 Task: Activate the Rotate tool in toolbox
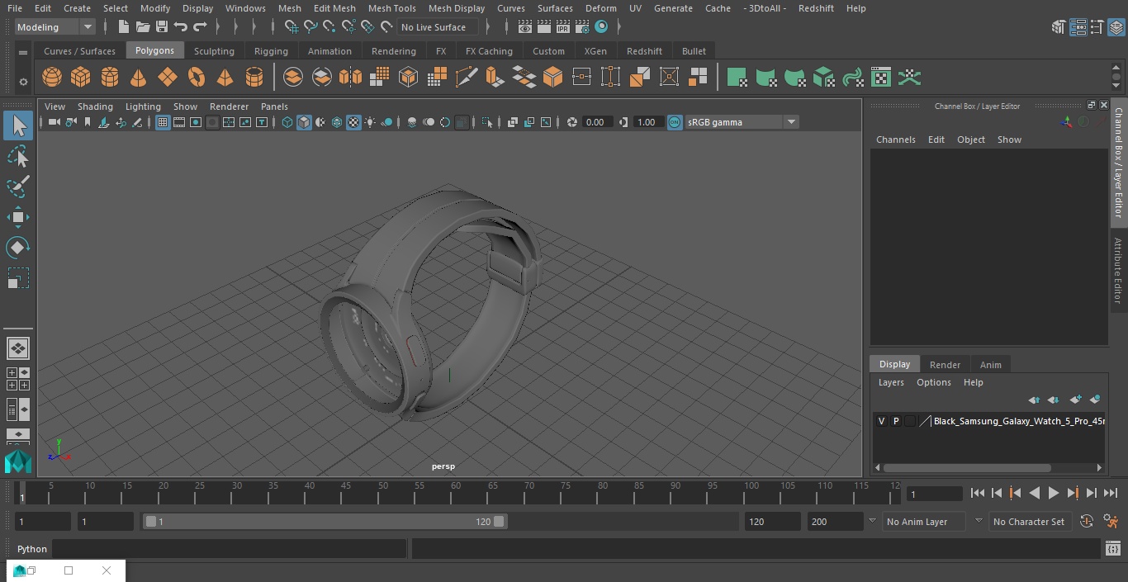tap(18, 248)
